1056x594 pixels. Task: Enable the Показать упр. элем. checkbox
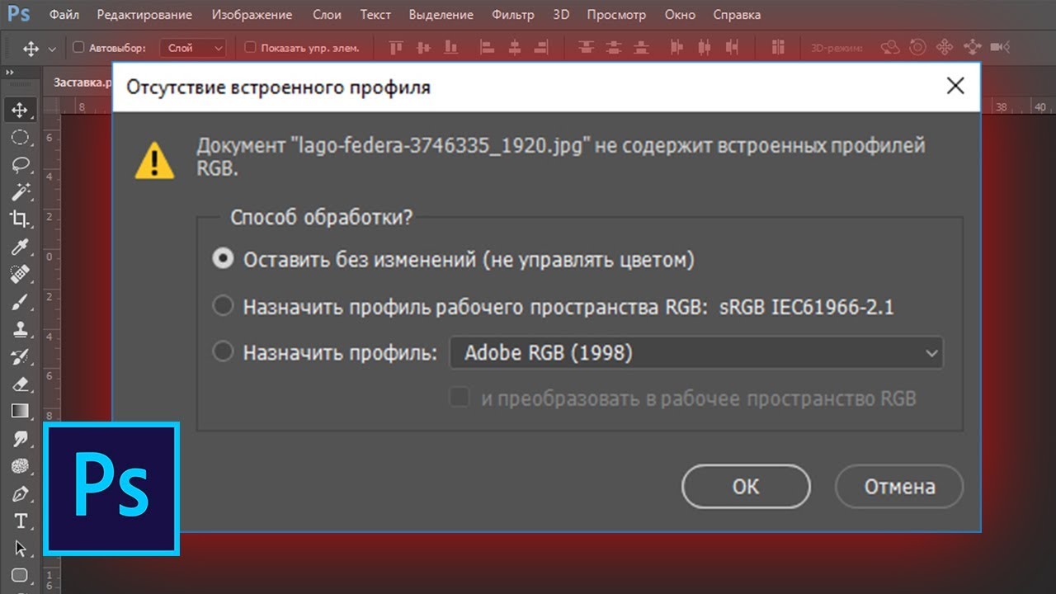(x=251, y=48)
